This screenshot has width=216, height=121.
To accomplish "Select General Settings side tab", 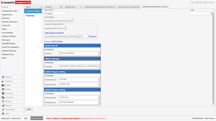I will tap(33, 11).
